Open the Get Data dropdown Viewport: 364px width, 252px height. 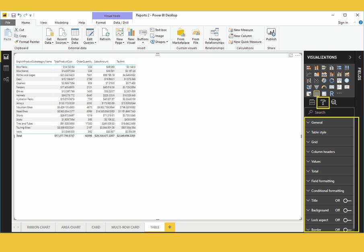[49, 36]
